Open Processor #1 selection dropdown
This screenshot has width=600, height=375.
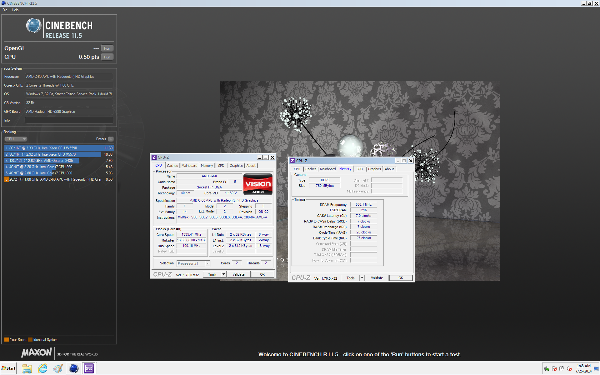193,263
